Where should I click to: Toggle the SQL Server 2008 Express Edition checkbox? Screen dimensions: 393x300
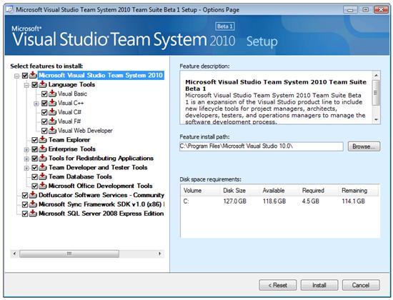point(25,214)
